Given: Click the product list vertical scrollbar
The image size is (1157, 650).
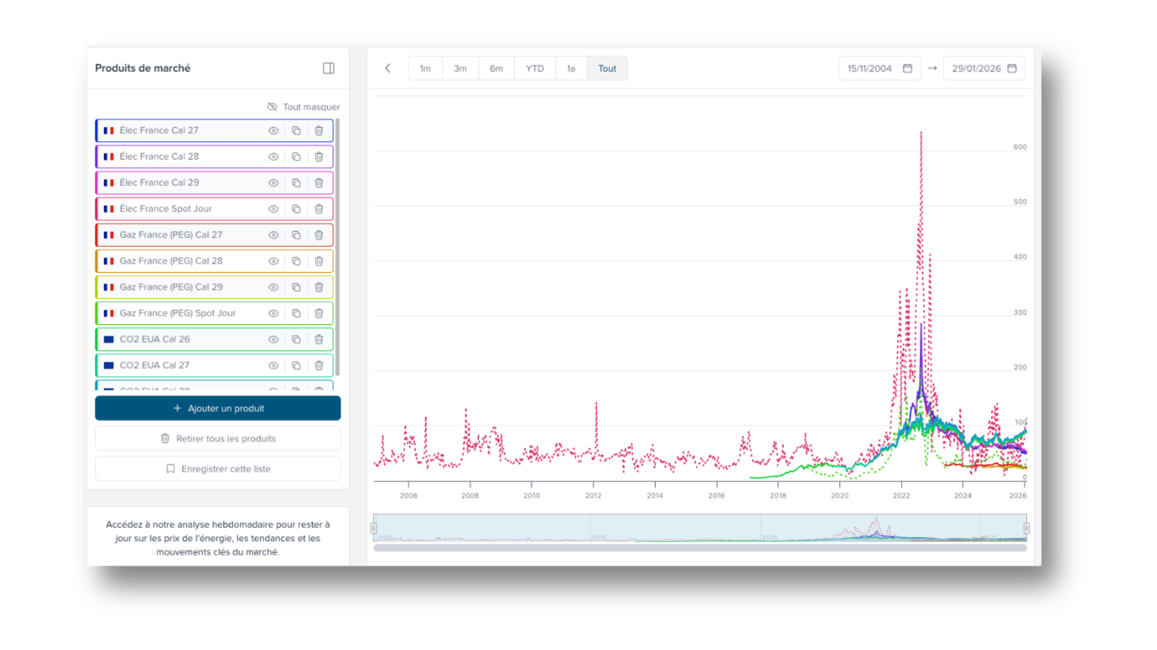Looking at the screenshot, I should point(337,247).
